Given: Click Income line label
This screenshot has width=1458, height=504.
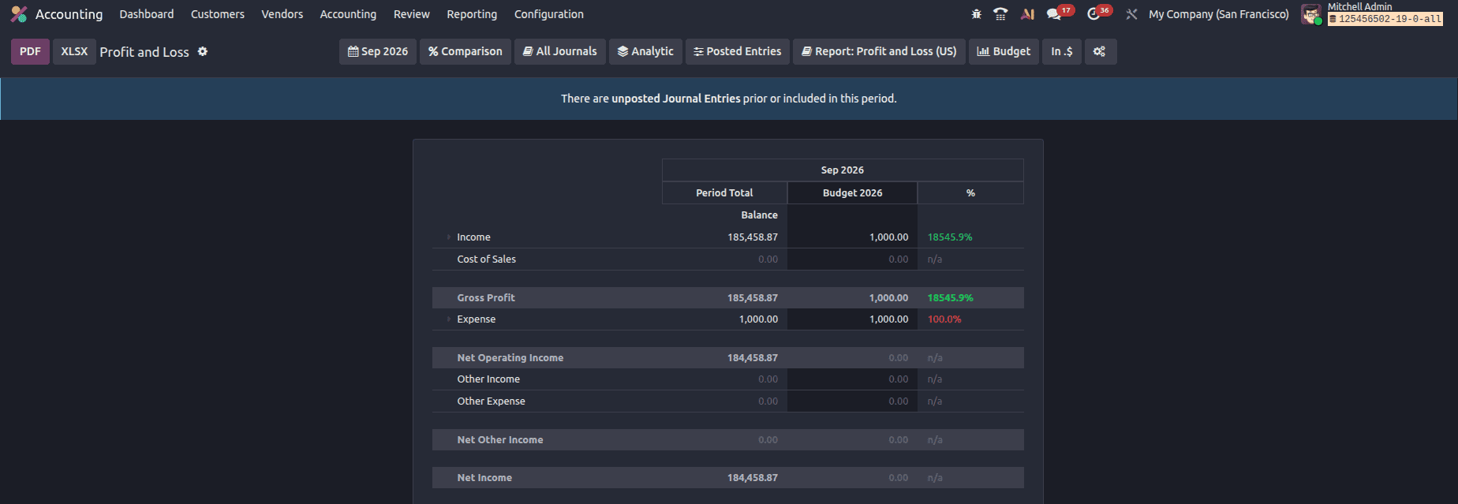Looking at the screenshot, I should tap(473, 237).
